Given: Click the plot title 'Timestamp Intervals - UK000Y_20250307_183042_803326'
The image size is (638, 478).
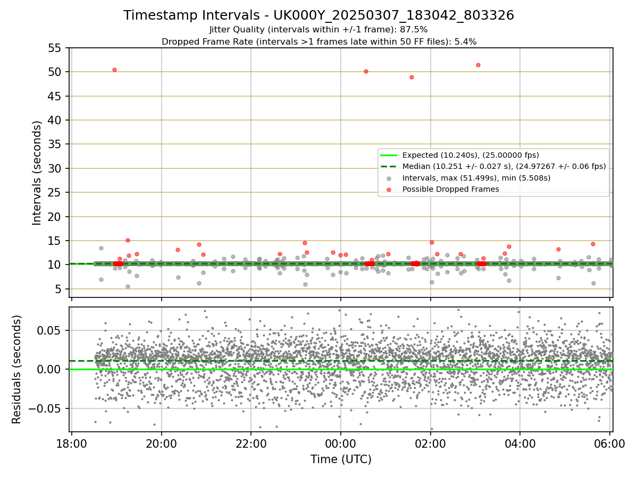Looking at the screenshot, I should (318, 15).
